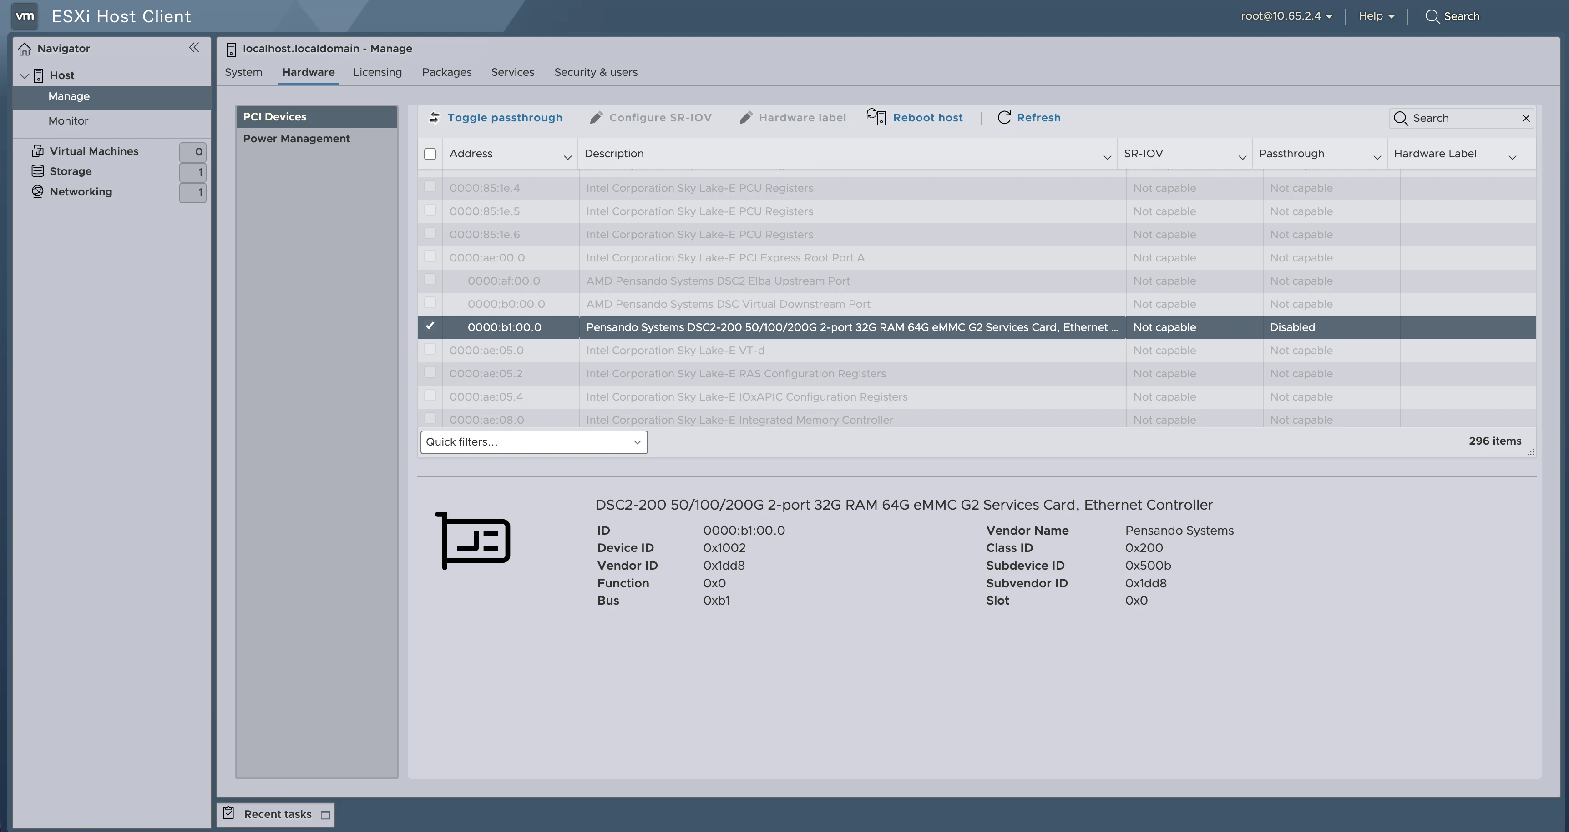Open the Services tab

click(x=513, y=72)
